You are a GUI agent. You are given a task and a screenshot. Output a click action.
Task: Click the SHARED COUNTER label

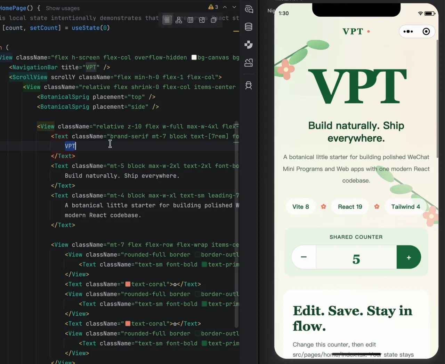point(356,237)
